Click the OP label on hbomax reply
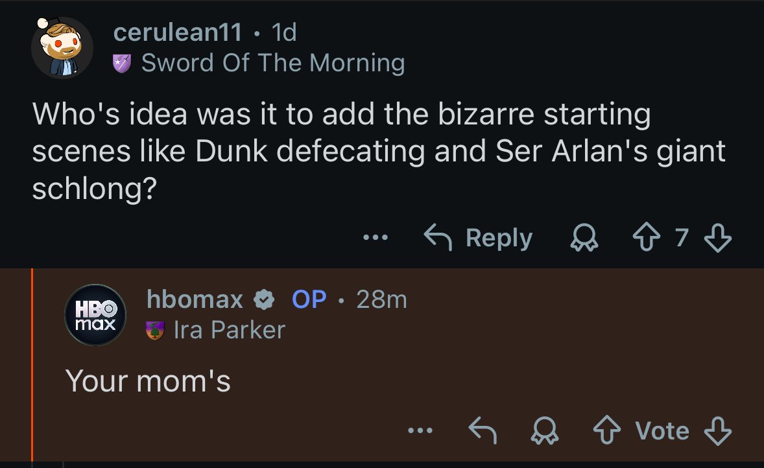The height and width of the screenshot is (468, 764). pos(309,299)
